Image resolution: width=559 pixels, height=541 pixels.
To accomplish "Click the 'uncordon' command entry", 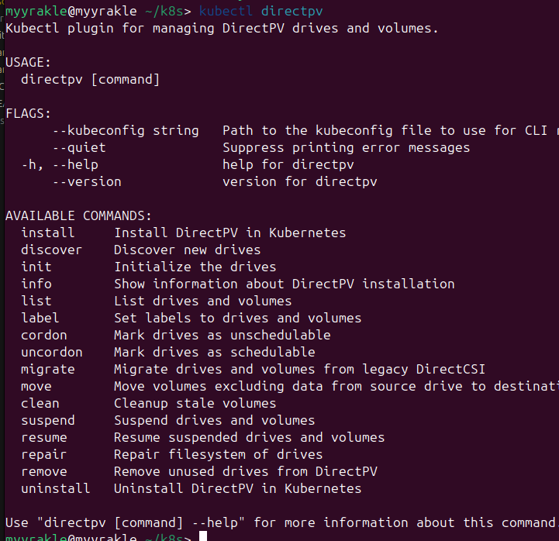I will pos(51,352).
